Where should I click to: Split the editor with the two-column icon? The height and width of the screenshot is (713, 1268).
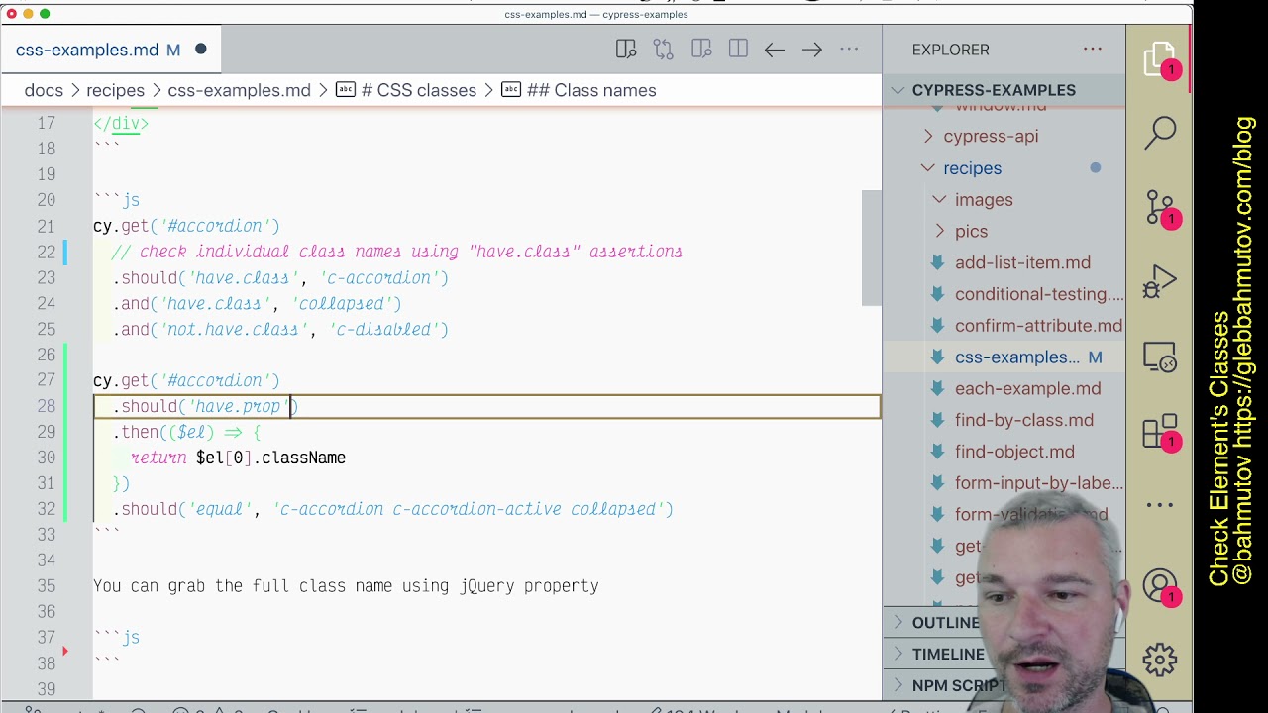pos(738,50)
